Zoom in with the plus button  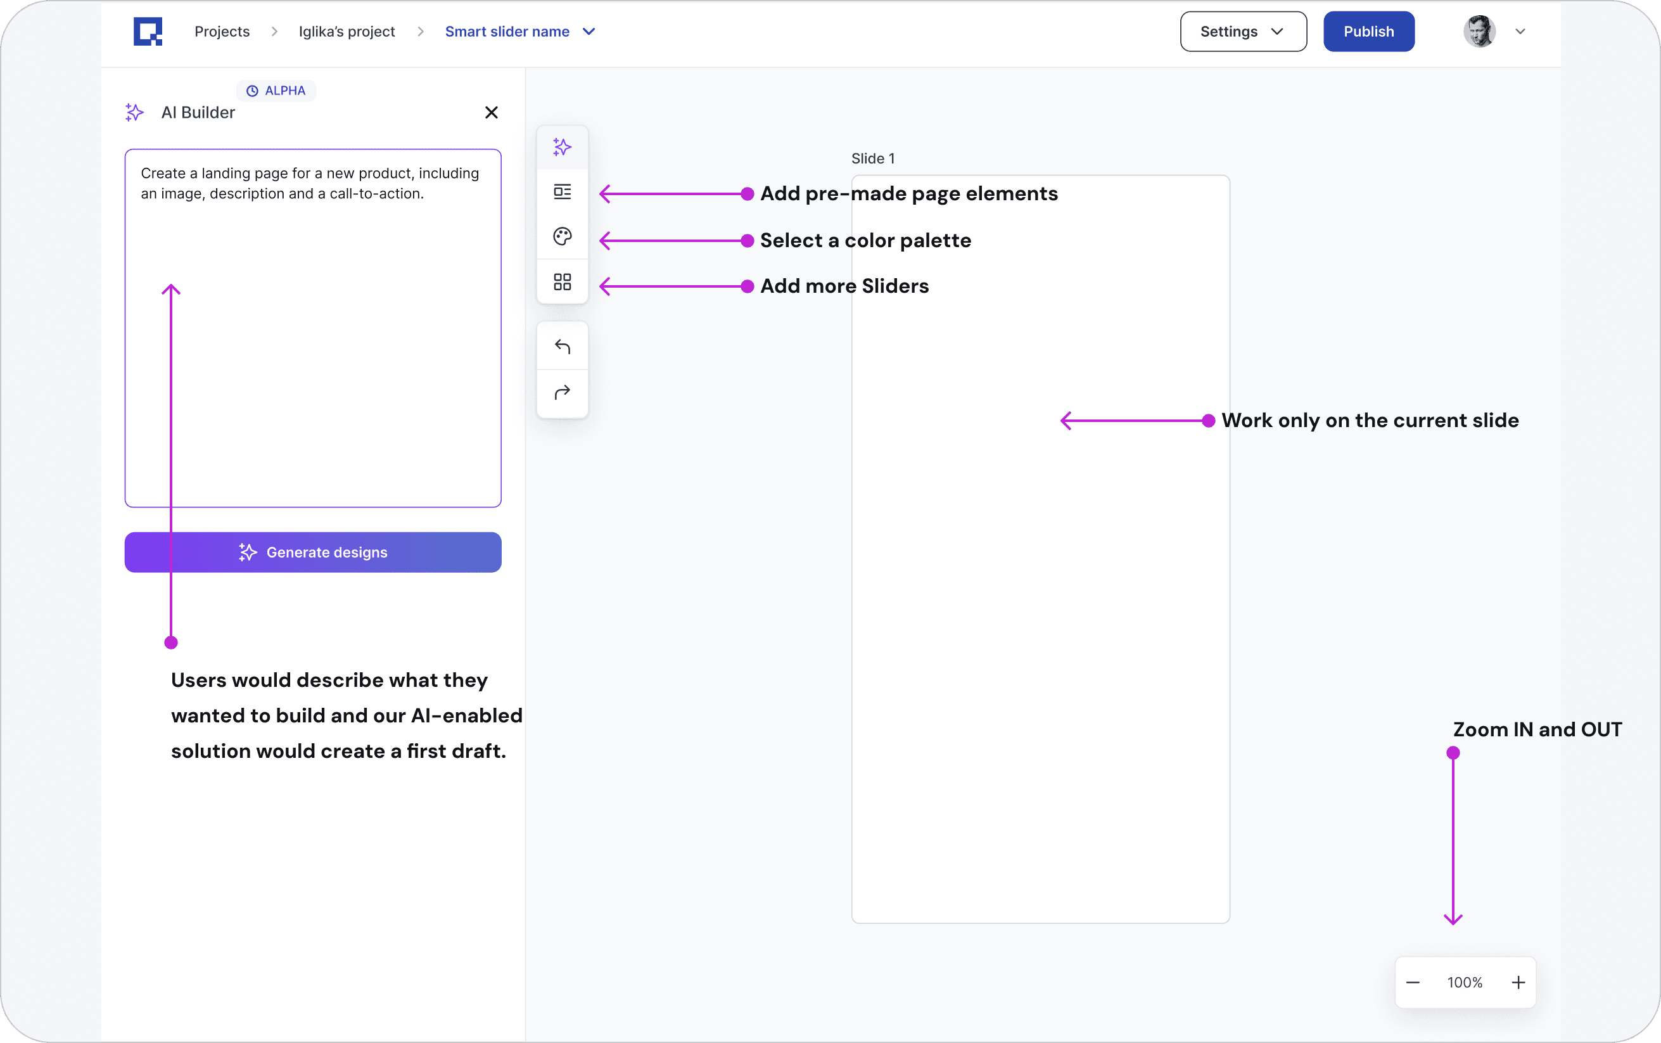[1518, 982]
